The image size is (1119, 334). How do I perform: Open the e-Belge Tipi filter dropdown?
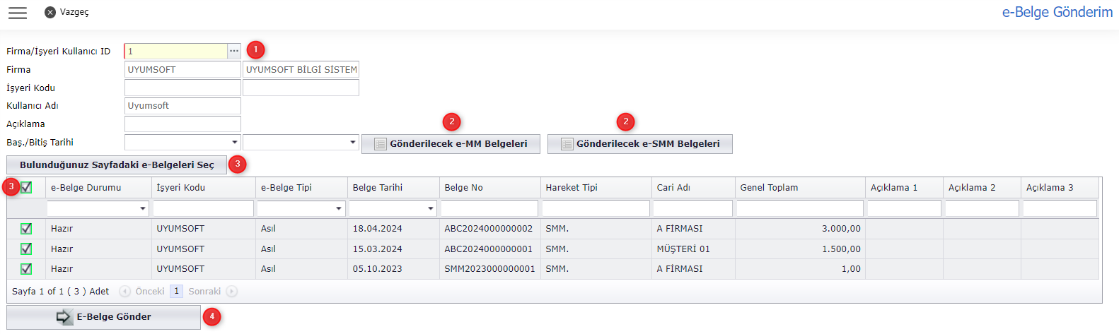coord(339,208)
